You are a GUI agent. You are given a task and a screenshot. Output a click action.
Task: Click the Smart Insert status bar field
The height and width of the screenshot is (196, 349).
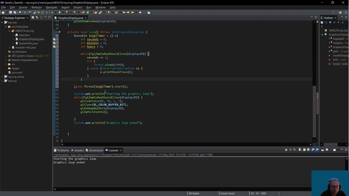pyautogui.click(x=227, y=193)
